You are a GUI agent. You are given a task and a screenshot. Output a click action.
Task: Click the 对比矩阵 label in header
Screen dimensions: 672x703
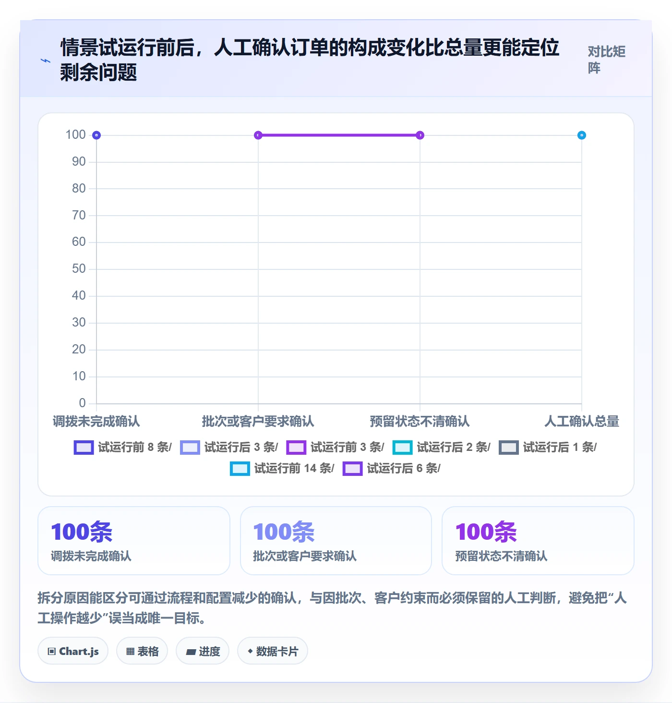607,60
